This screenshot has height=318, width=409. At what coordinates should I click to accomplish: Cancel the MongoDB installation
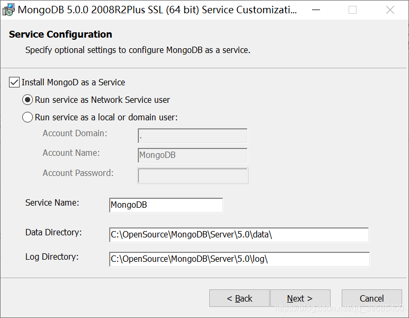(372, 298)
